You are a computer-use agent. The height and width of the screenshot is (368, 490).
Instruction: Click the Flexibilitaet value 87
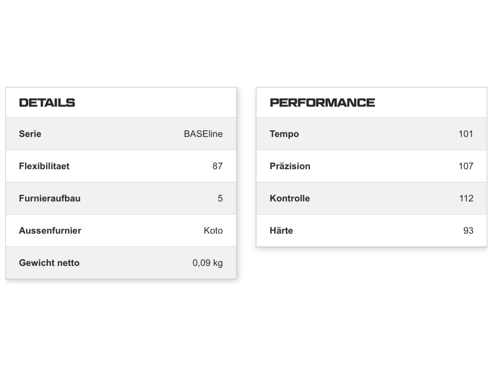(217, 166)
